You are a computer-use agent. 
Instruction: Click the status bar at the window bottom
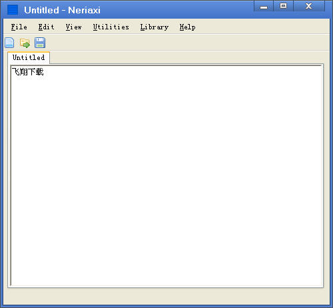point(166,297)
